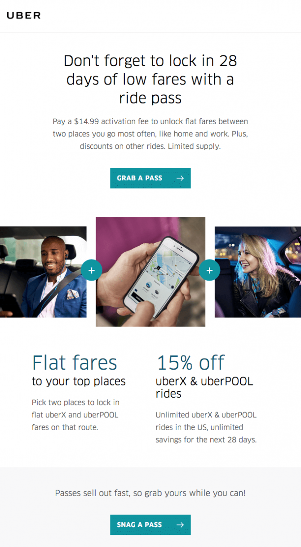The width and height of the screenshot is (301, 547).
Task: Expand the Flat fares section heading
Action: pyautogui.click(x=75, y=363)
